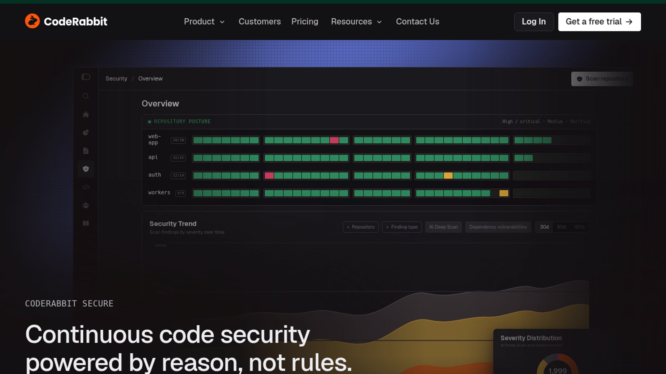Go to the Customers page

click(259, 21)
